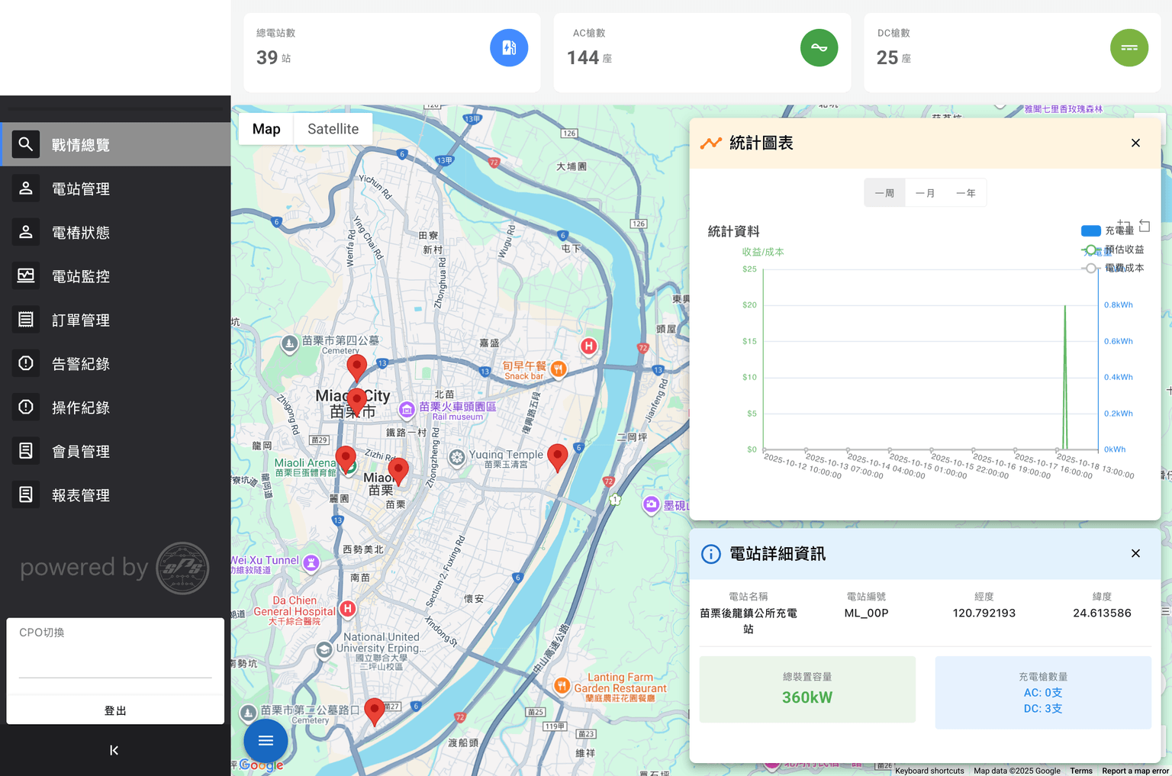This screenshot has width=1172, height=776.
Task: Select the 一周 time range
Action: tap(884, 193)
